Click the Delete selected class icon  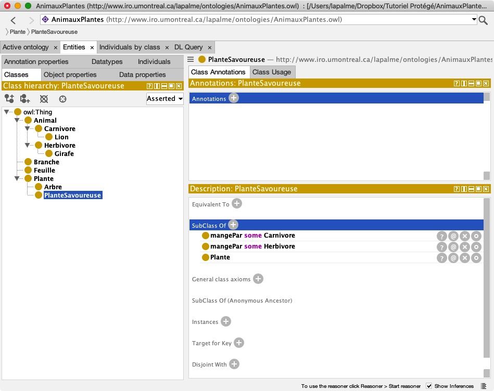pyautogui.click(x=44, y=99)
